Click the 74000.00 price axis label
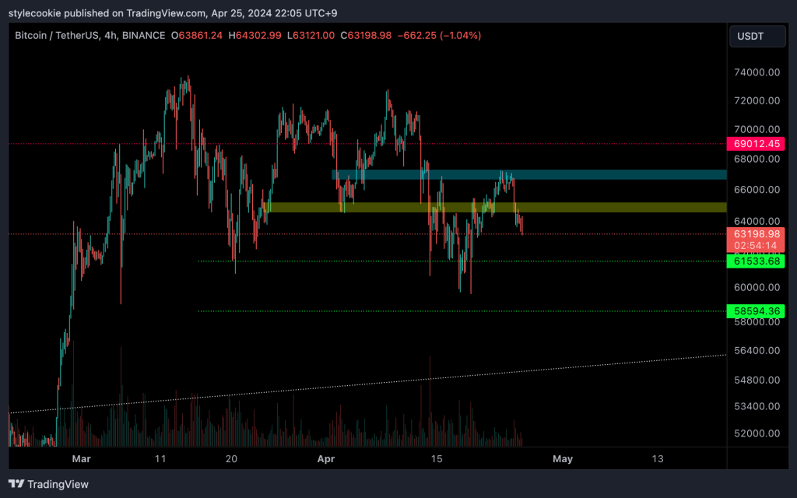The height and width of the screenshot is (498, 797). coord(758,72)
